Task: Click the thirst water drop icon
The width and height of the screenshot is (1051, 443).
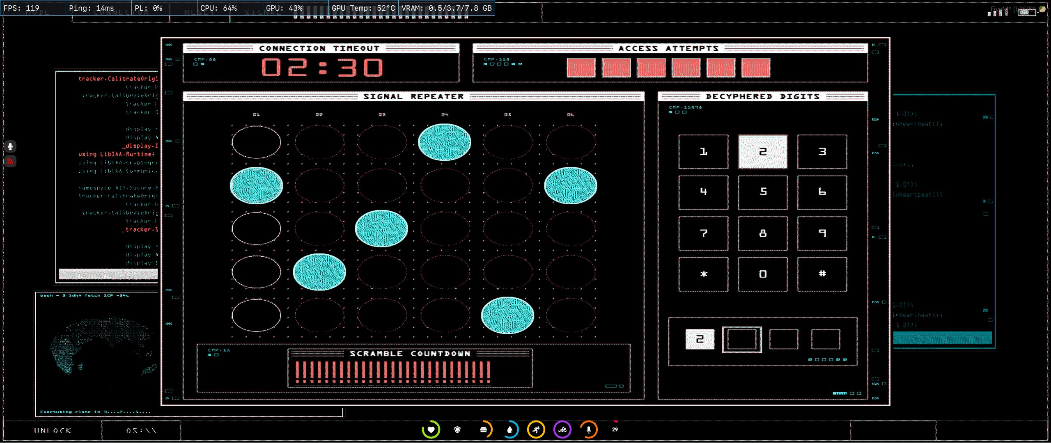Action: 510,429
